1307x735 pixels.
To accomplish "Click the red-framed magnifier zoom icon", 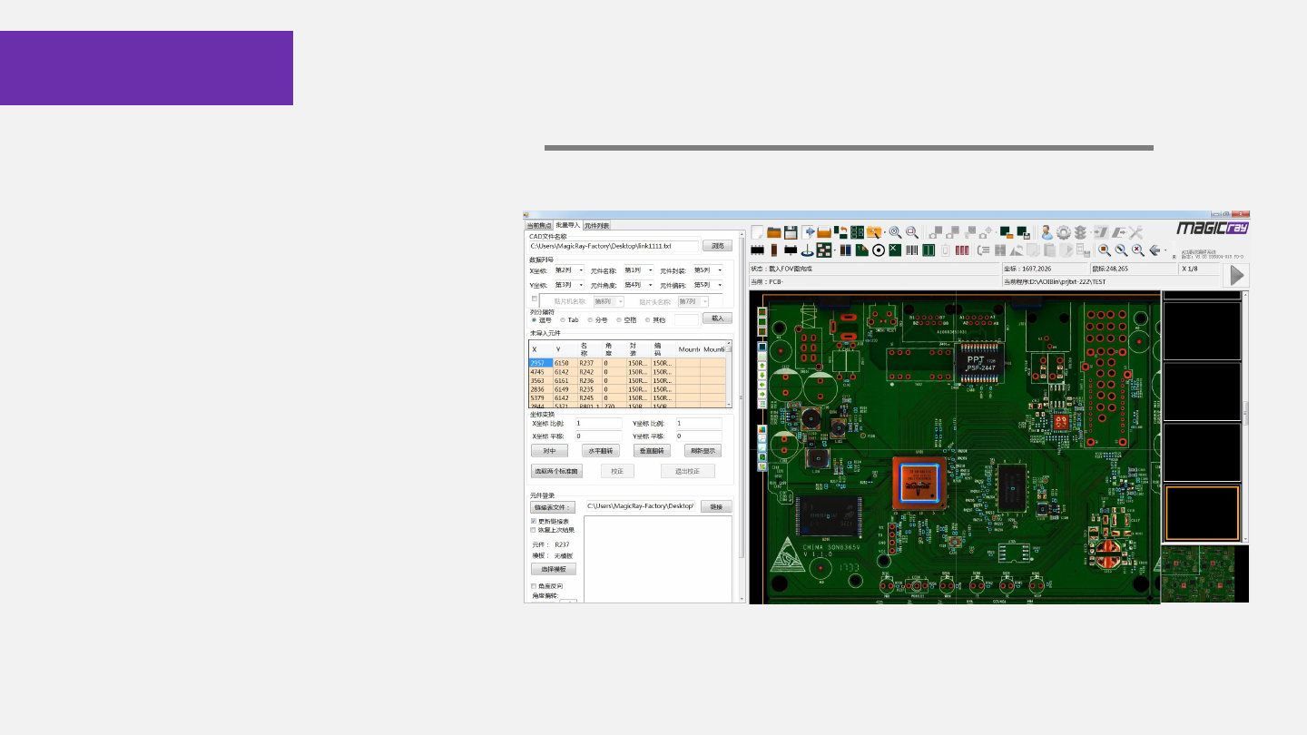I will click(x=912, y=232).
